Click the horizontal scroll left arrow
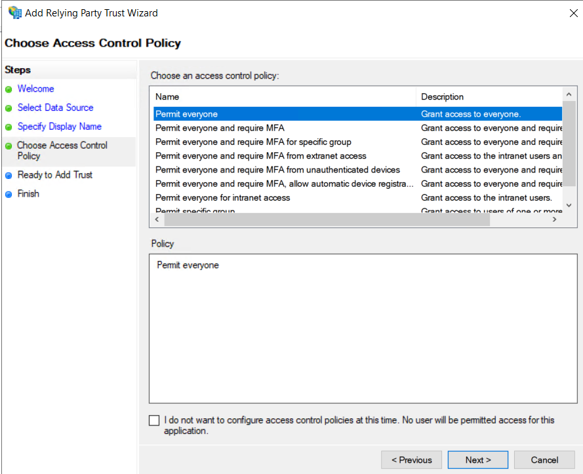The width and height of the screenshot is (583, 474). [157, 220]
